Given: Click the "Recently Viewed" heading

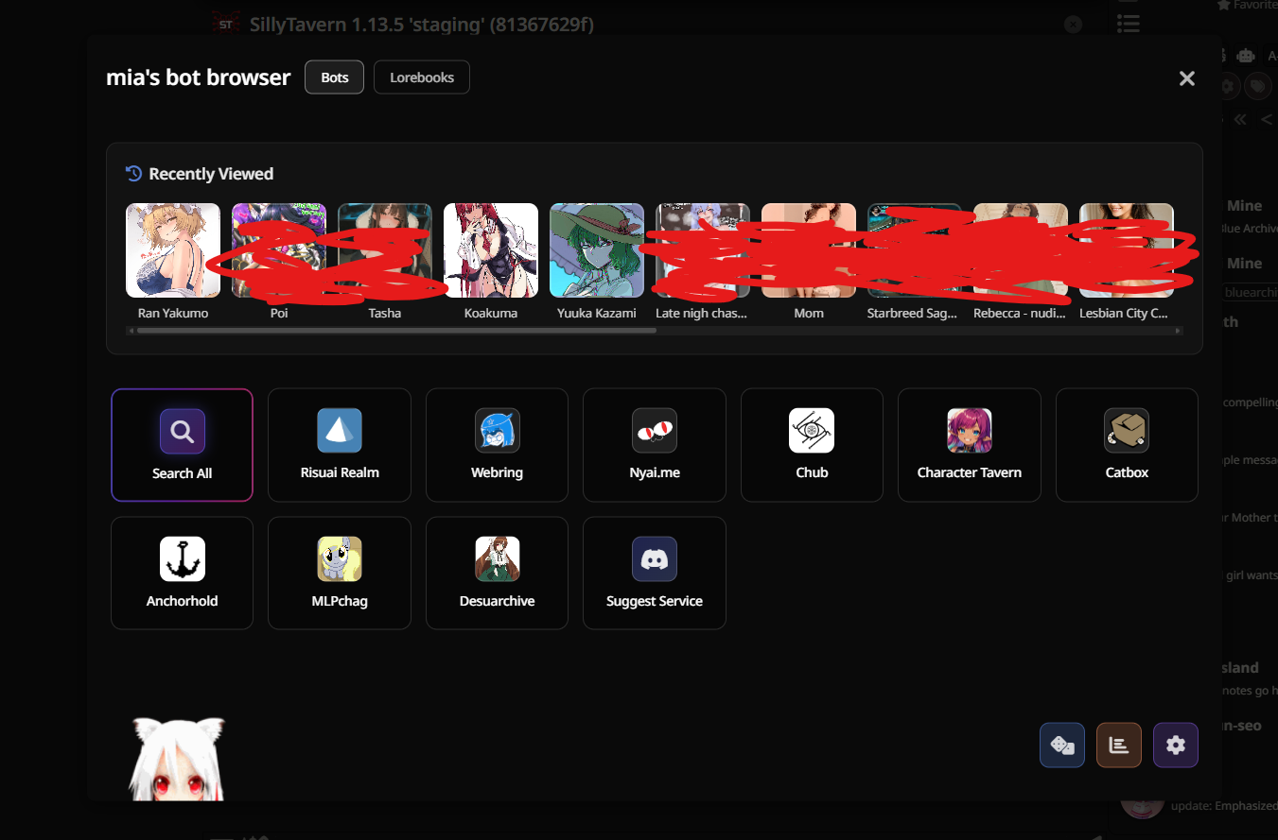Looking at the screenshot, I should 211,174.
